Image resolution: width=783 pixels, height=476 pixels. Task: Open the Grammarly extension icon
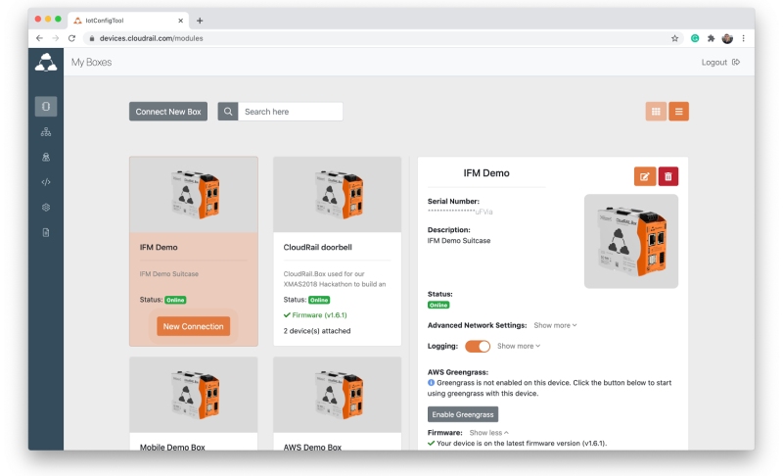pos(695,38)
